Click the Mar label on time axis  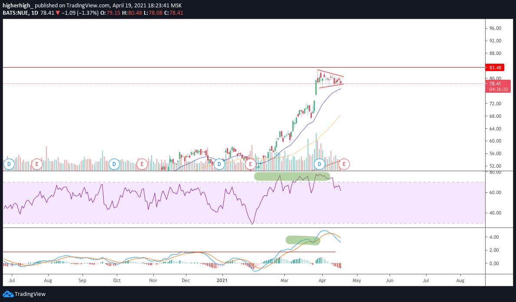[284, 281]
